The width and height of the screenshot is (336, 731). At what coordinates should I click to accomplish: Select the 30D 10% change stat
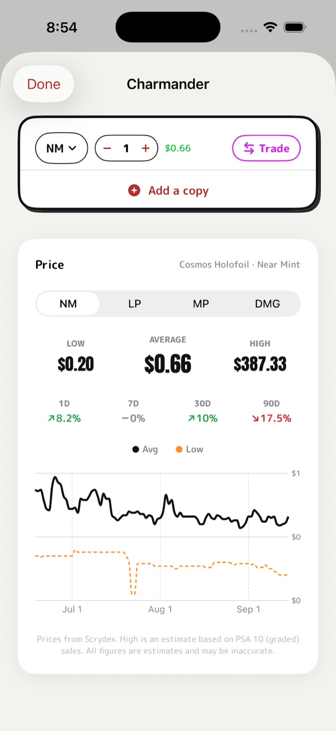(x=202, y=412)
